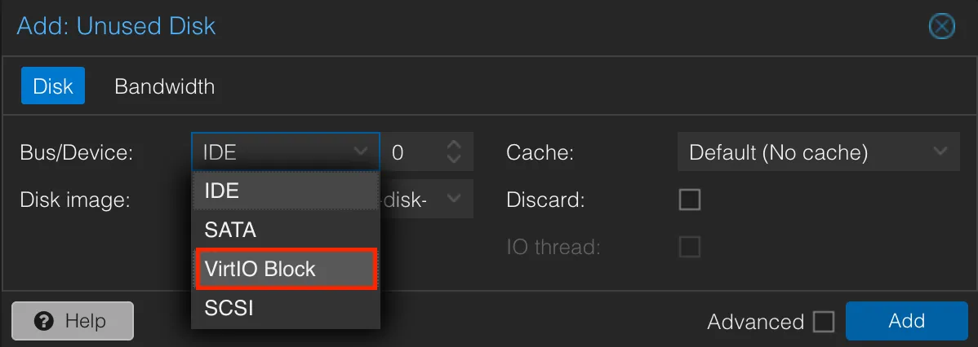Click the device number input field
The height and width of the screenshot is (347, 978).
click(x=412, y=152)
